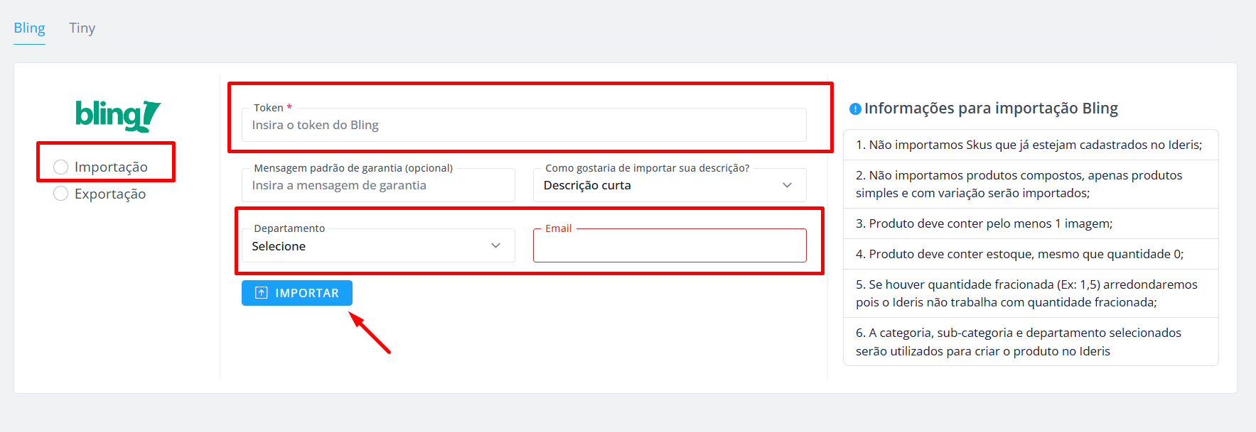Click the IMPORTAR button

[x=297, y=293]
